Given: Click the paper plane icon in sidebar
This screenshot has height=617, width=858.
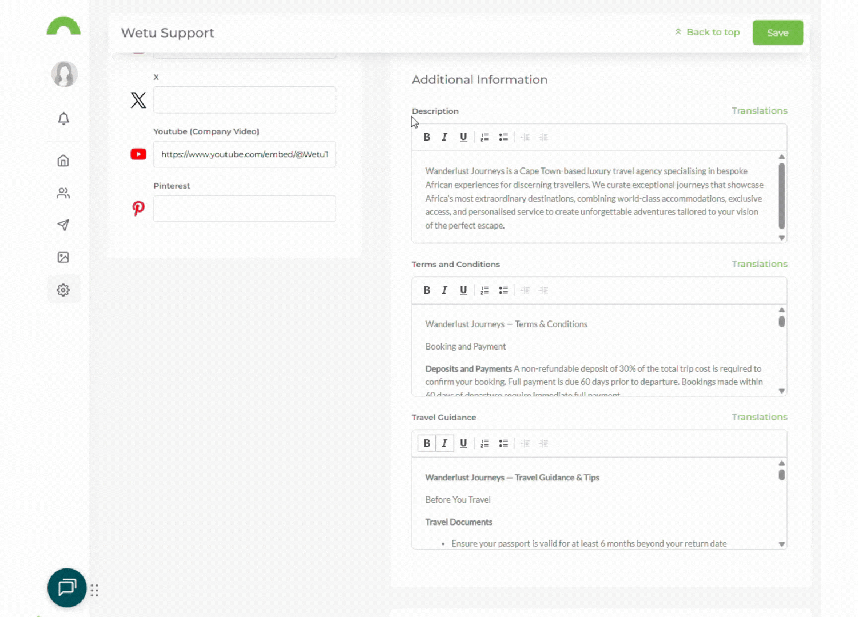Looking at the screenshot, I should click(x=63, y=225).
